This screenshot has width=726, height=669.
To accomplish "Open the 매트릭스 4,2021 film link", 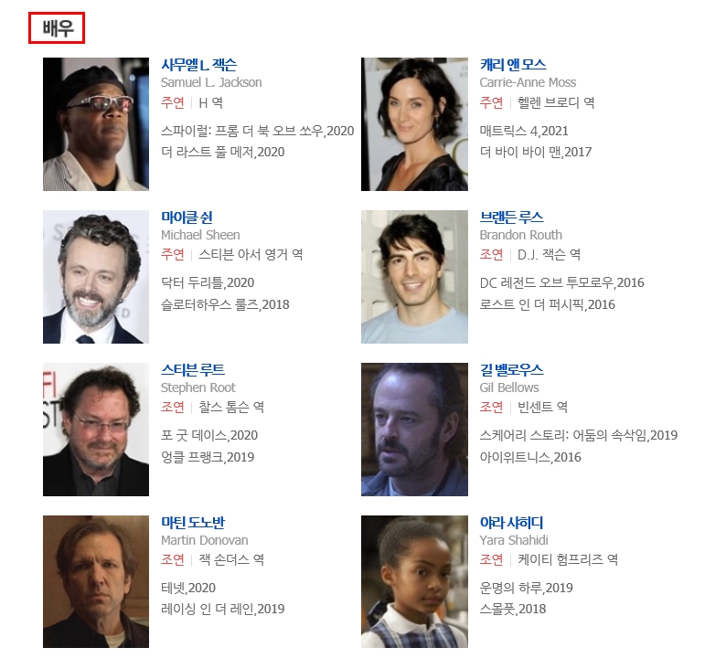I will click(524, 131).
